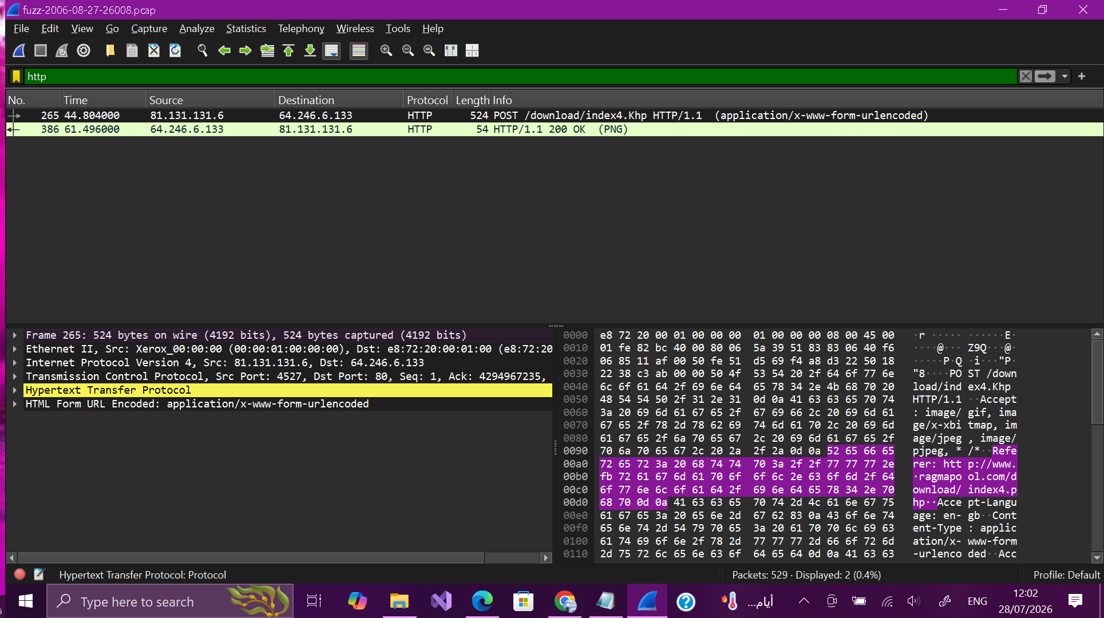Screen dimensions: 1104x618
Task: Show hidden system tray icons chevron
Action: (804, 601)
